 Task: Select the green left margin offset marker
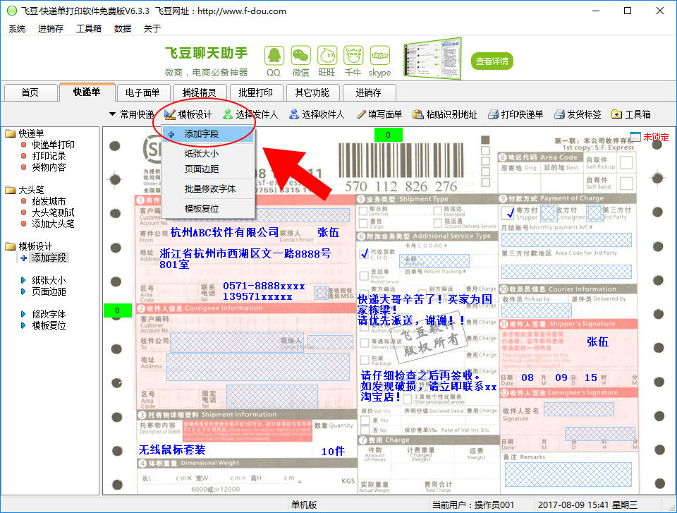coord(118,310)
